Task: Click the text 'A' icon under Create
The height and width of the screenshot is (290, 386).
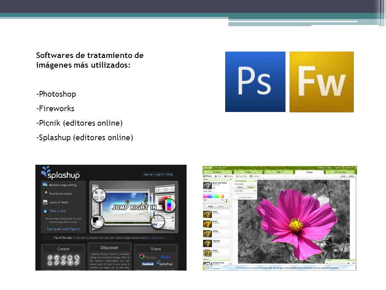Action: click(50, 263)
